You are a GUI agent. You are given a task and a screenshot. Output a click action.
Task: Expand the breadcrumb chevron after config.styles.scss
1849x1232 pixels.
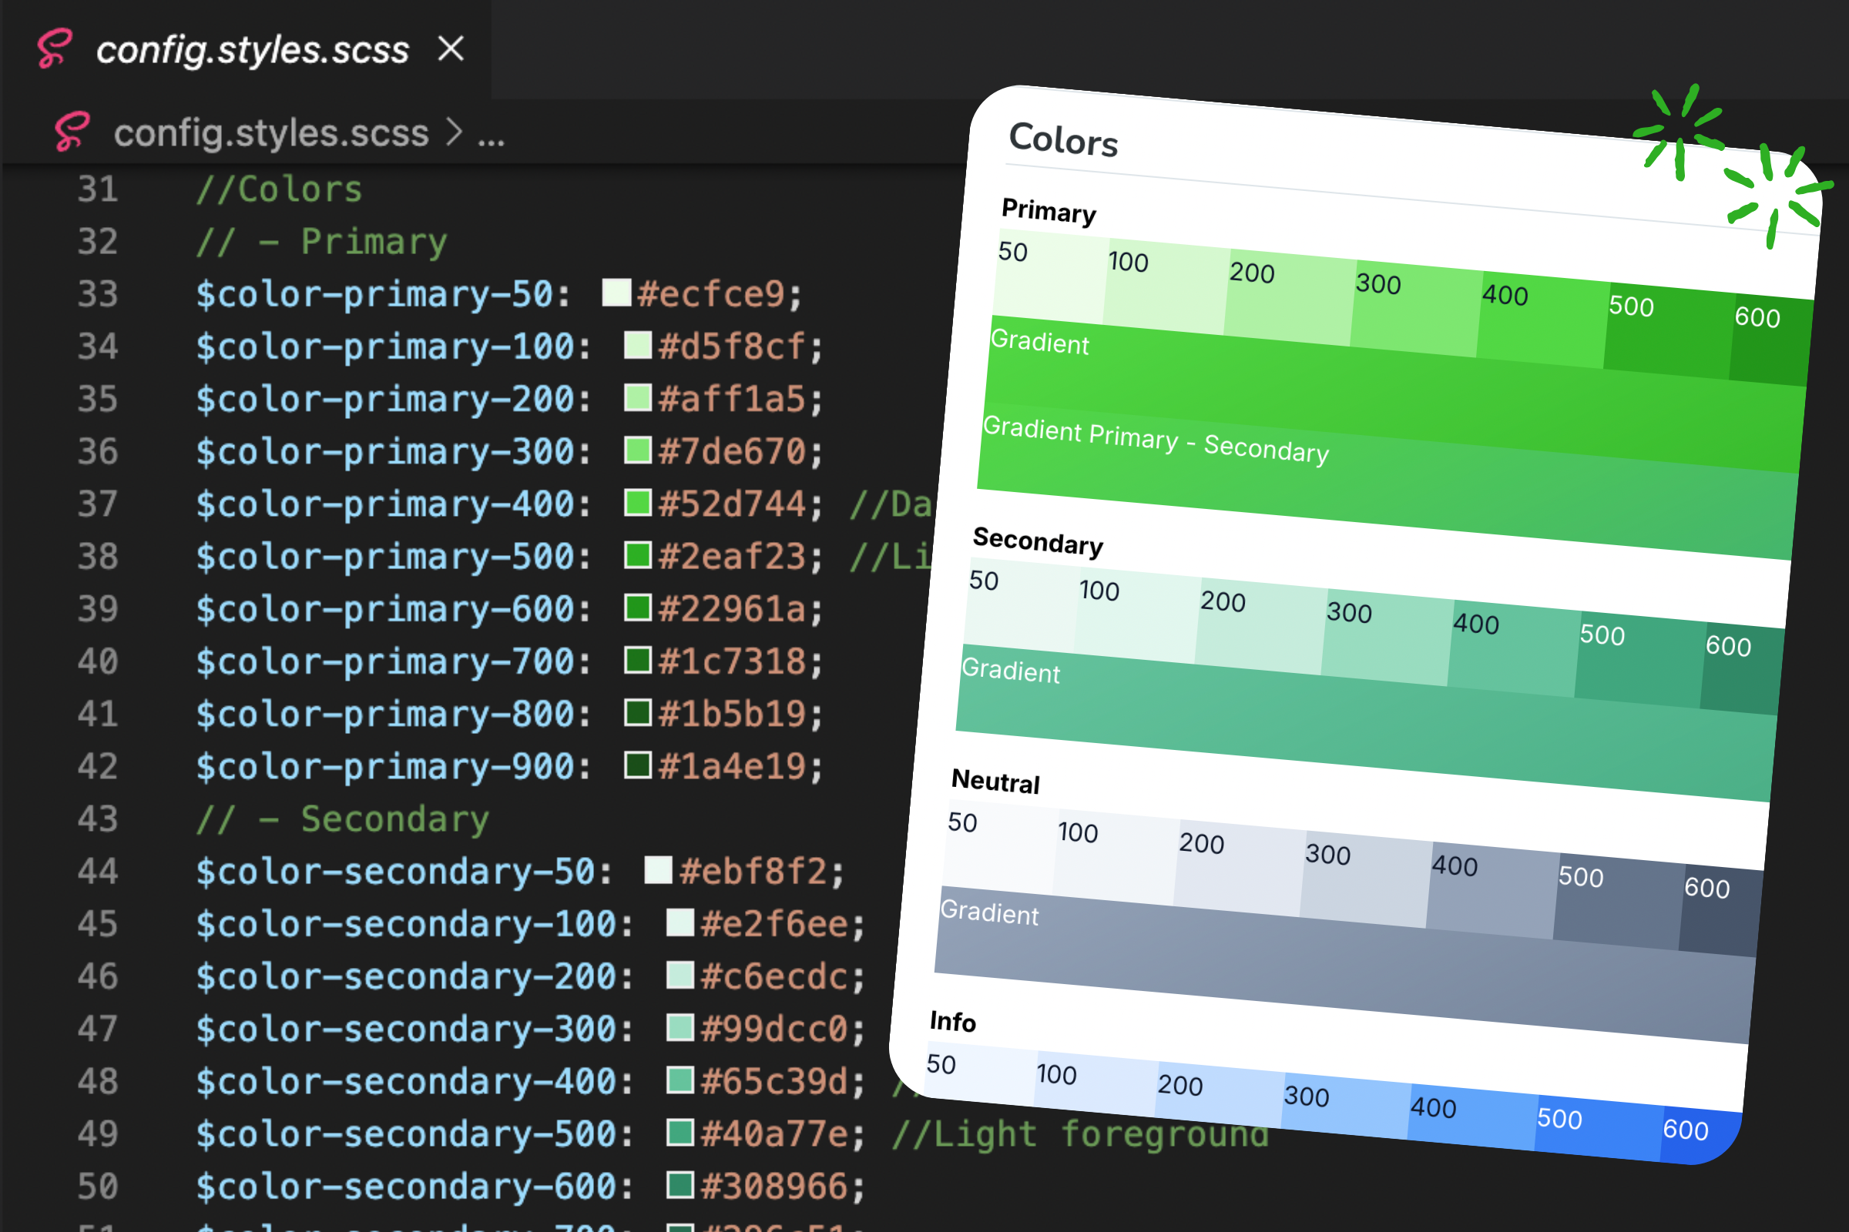coord(454,132)
